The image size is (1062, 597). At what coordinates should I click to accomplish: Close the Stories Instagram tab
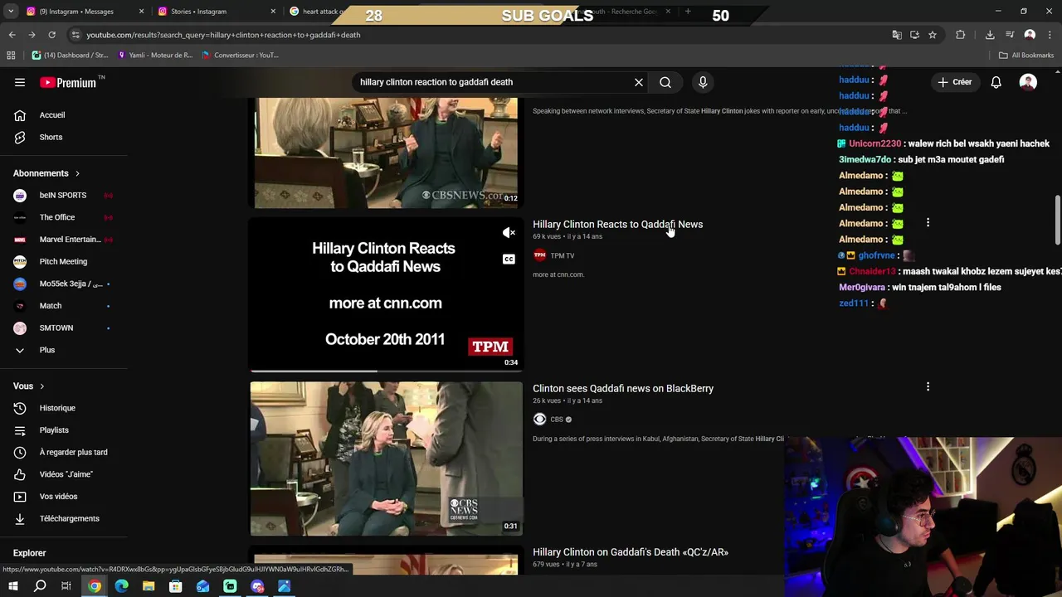(273, 12)
